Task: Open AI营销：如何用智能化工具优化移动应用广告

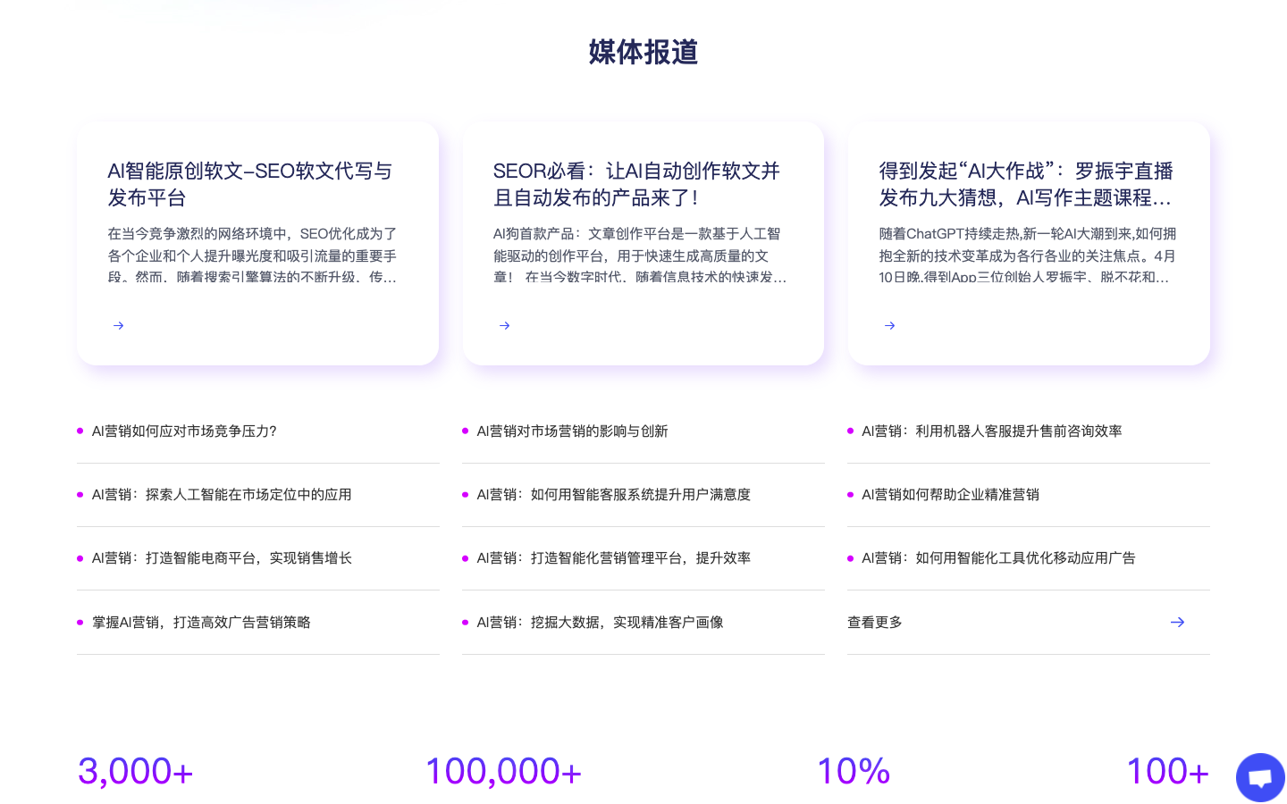Action: click(998, 557)
